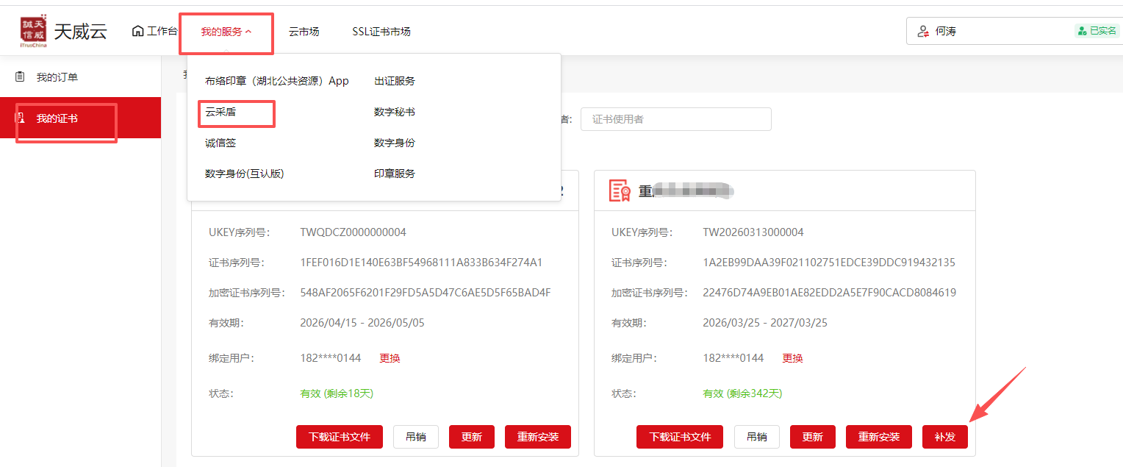
Task: Select 数字身份 from the services menu
Action: coord(395,143)
